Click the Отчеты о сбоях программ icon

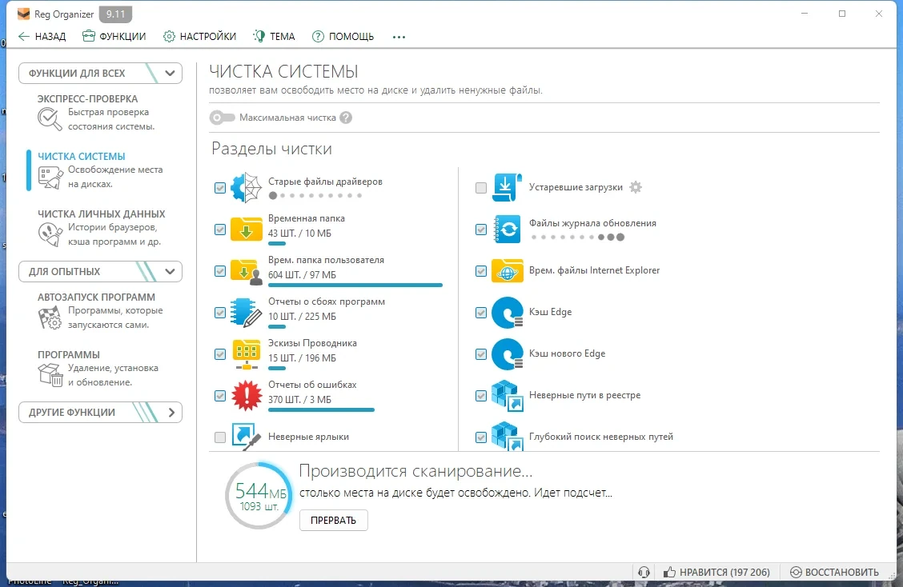pos(246,313)
